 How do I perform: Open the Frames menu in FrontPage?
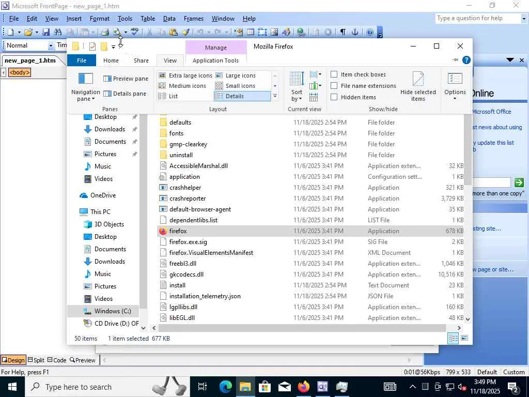[x=194, y=19]
